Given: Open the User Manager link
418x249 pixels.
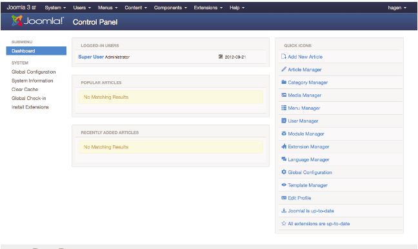Looking at the screenshot, I should click(x=303, y=121).
